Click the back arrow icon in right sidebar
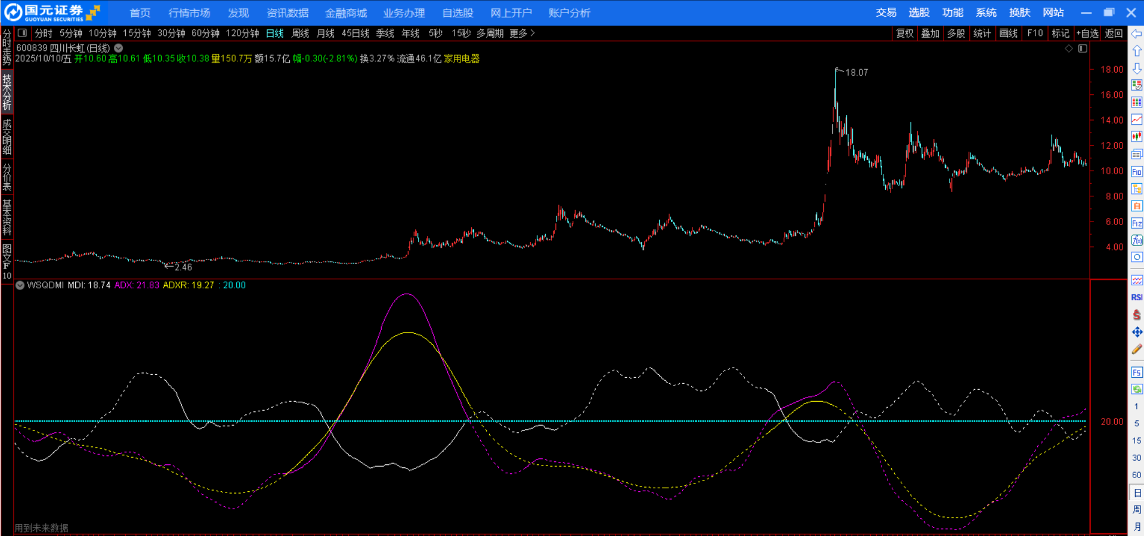 1137,34
